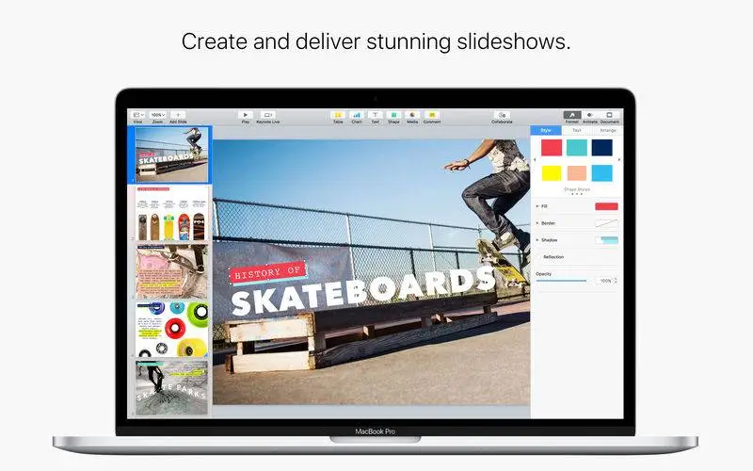753x471 pixels.
Task: Select the Skate Parks slide thumbnail
Action: tap(171, 388)
